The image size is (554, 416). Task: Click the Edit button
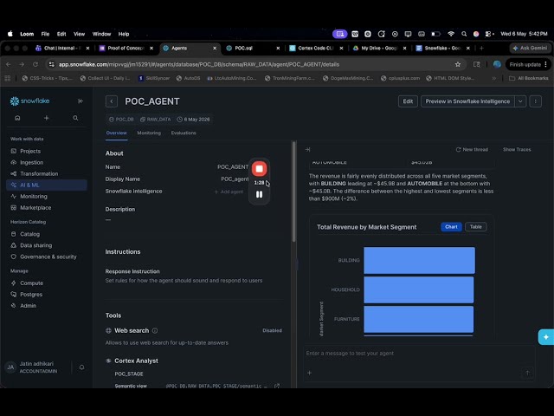click(x=408, y=101)
